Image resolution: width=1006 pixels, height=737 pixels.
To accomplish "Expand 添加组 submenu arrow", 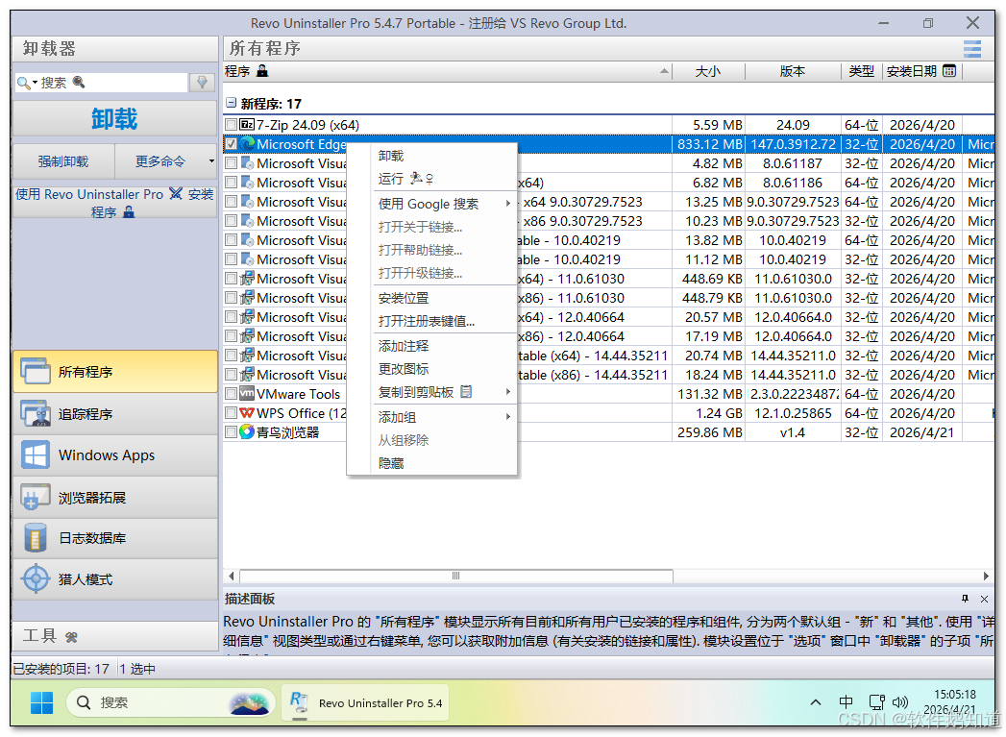I will tap(507, 417).
